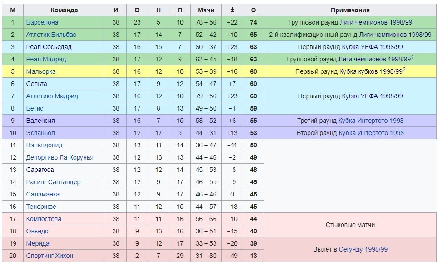438x262 pixels.
Task: Click the Реал Мадрид link
Action: 46,59
